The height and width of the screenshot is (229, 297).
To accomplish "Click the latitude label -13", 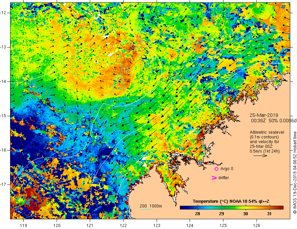I will click(x=4, y=47).
